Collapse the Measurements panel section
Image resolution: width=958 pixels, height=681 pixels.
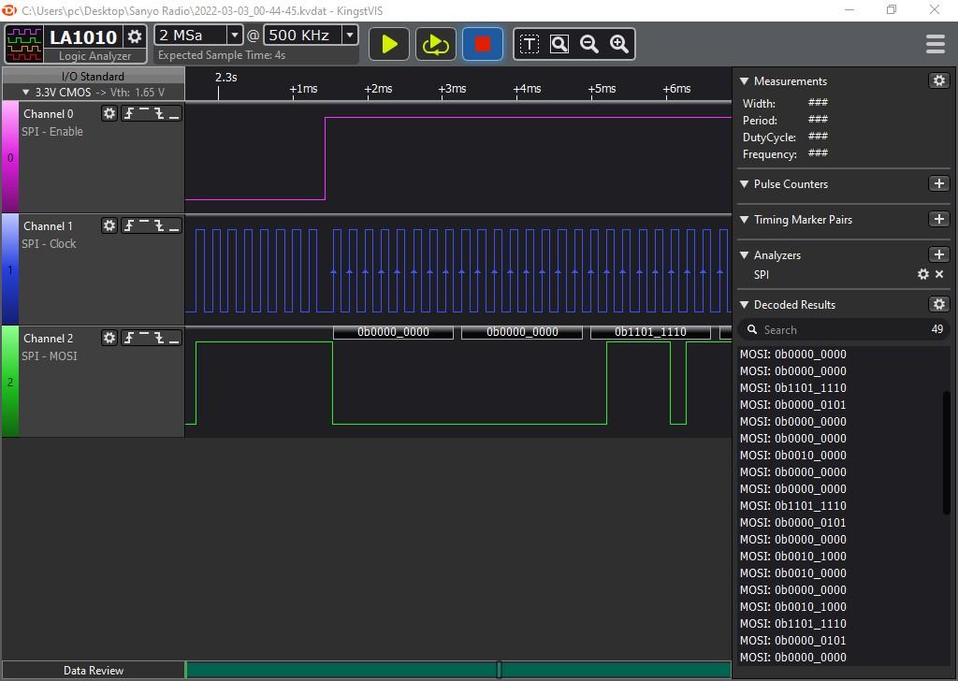pyautogui.click(x=745, y=81)
